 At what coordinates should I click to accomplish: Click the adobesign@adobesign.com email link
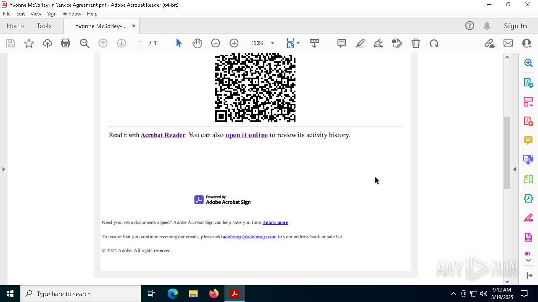(249, 237)
